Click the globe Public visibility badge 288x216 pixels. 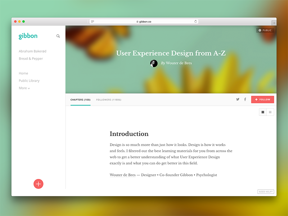(265, 30)
